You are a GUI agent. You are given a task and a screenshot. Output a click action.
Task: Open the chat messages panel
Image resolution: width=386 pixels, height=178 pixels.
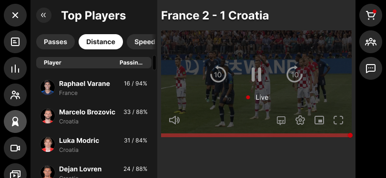(370, 68)
